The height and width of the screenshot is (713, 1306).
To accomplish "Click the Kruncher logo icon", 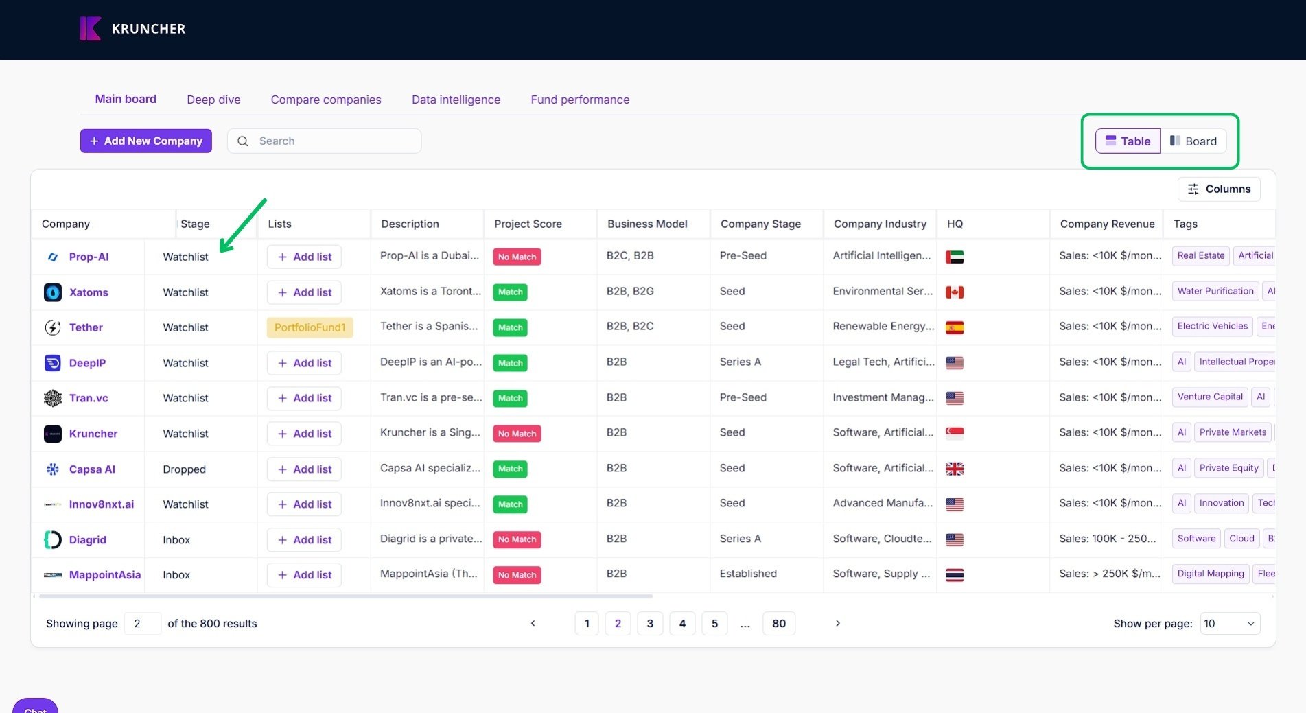I will (91, 29).
